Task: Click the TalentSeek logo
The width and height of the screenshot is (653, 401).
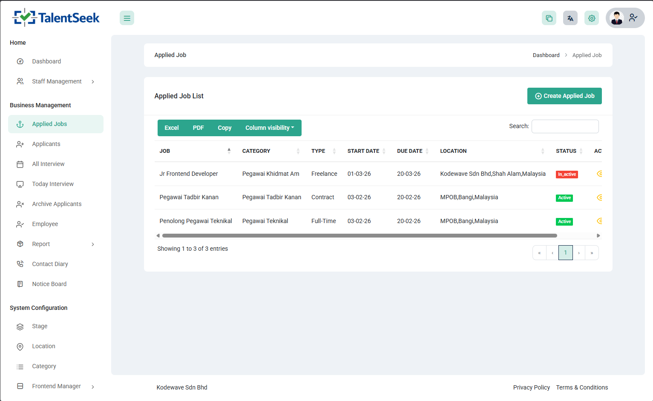Action: click(x=56, y=17)
